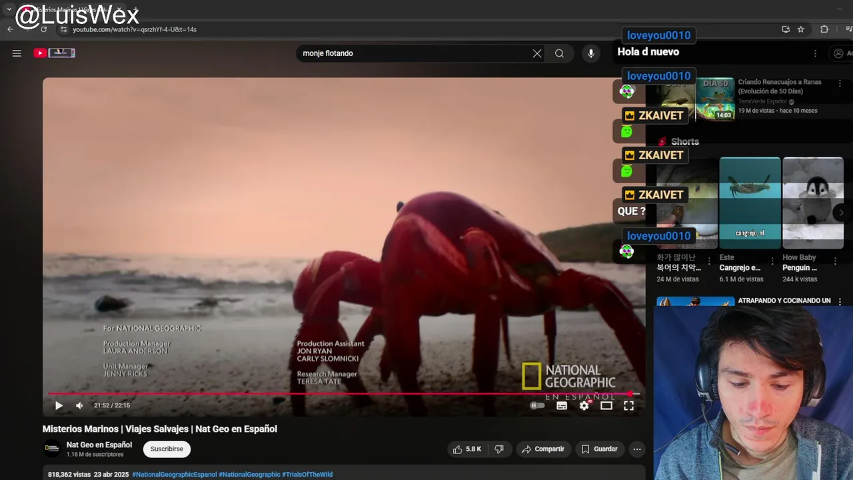Image resolution: width=853 pixels, height=480 pixels.
Task: Open the Nat Geo en Español channel name
Action: pyautogui.click(x=99, y=445)
